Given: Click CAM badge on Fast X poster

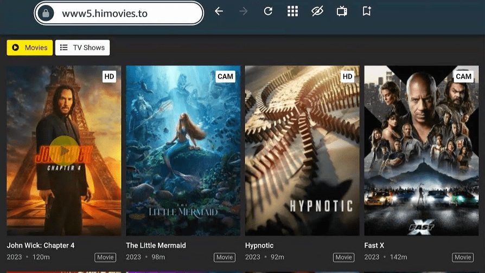Looking at the screenshot, I should tap(463, 76).
